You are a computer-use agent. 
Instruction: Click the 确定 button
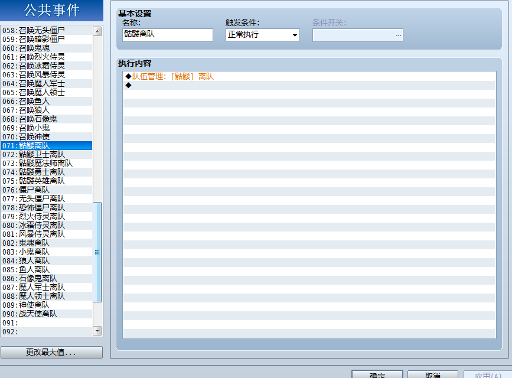377,374
